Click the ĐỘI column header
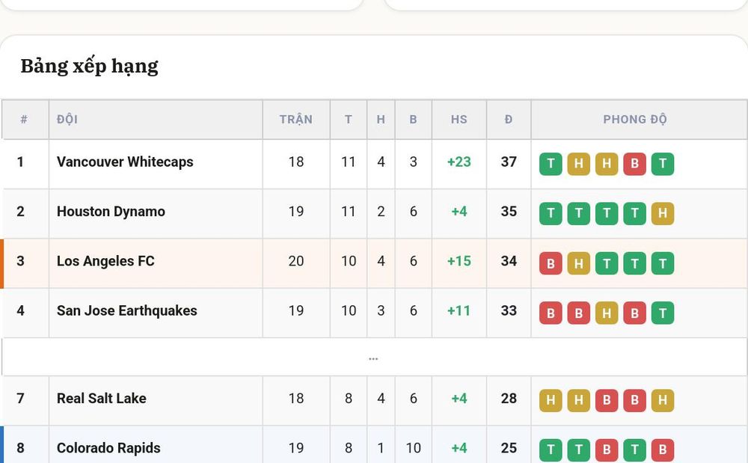The width and height of the screenshot is (748, 463). 67,119
